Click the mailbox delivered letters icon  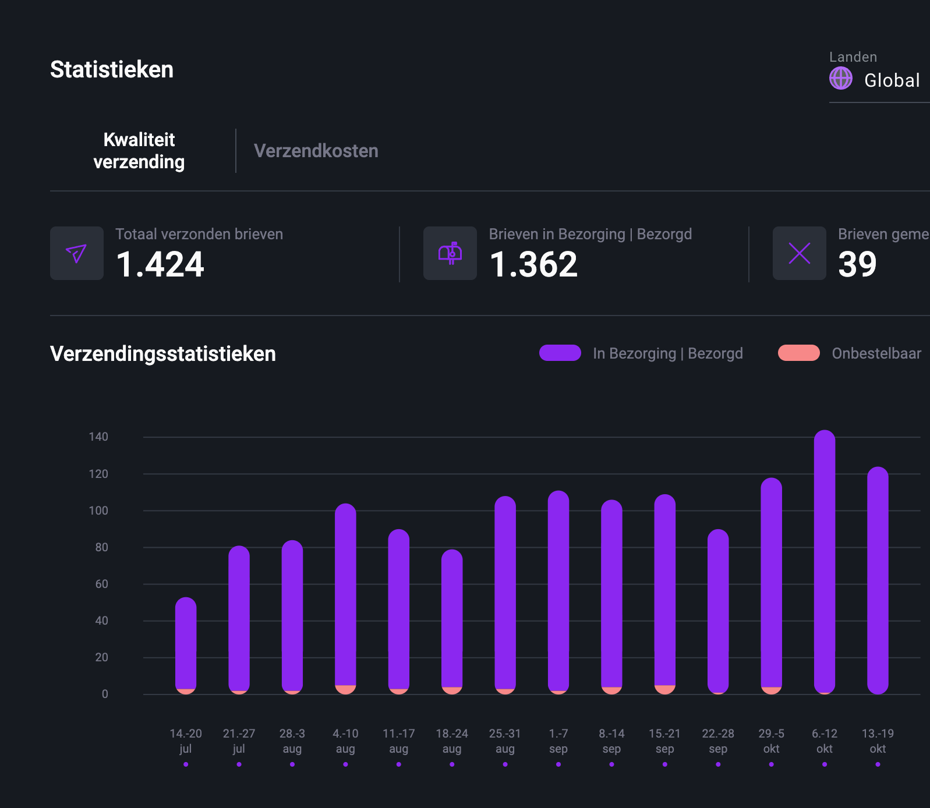(x=450, y=253)
